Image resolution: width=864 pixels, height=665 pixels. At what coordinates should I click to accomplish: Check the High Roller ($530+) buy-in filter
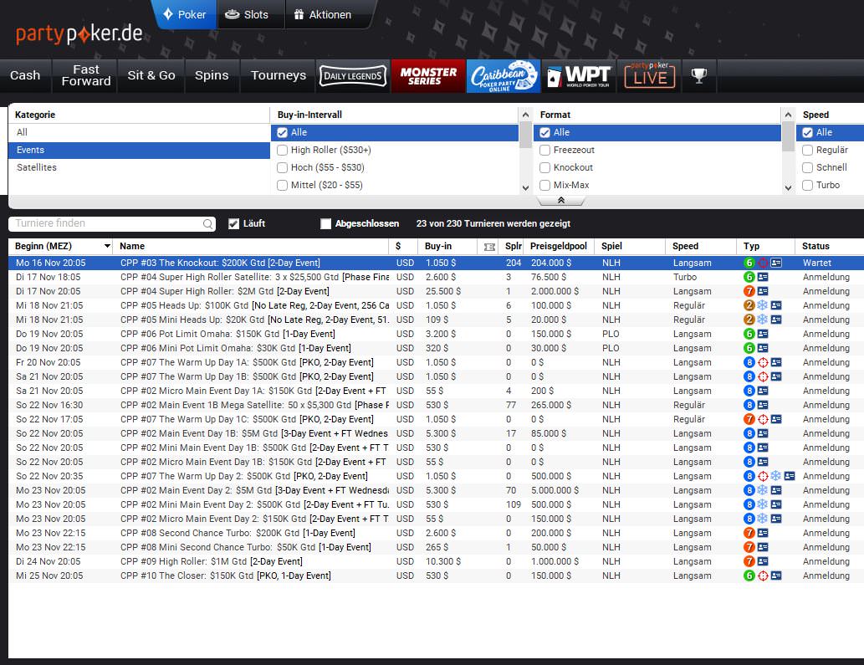283,150
